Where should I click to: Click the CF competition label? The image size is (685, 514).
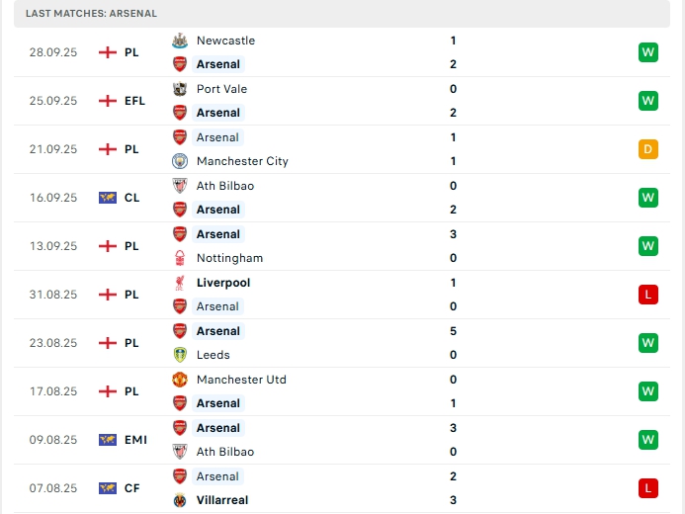click(131, 488)
